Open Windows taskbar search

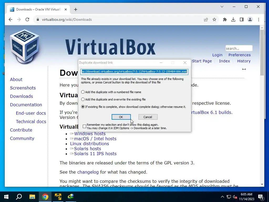(19, 197)
